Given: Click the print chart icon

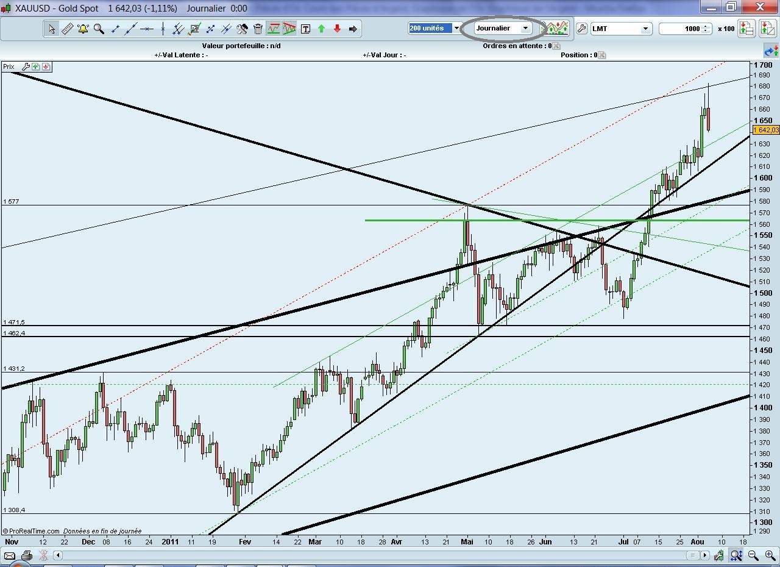Looking at the screenshot, I should pyautogui.click(x=26, y=555).
